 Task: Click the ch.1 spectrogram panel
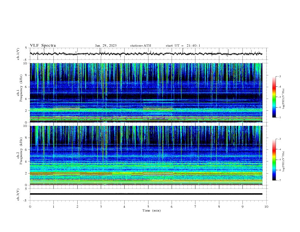[146, 92]
